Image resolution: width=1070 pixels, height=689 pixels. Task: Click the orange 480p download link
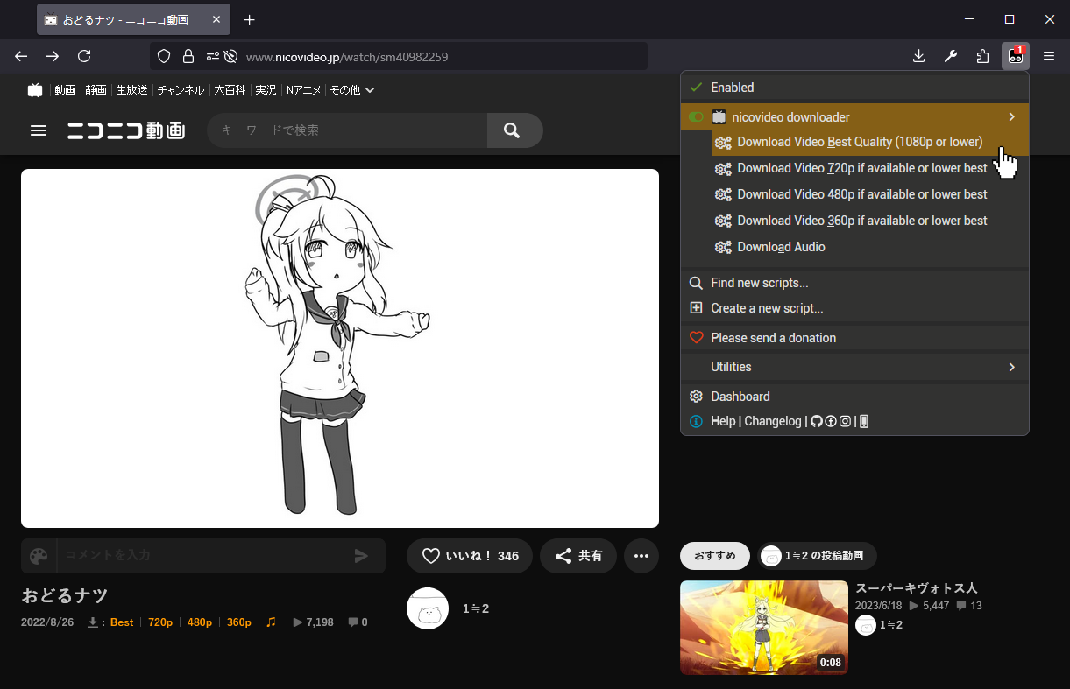coord(200,622)
